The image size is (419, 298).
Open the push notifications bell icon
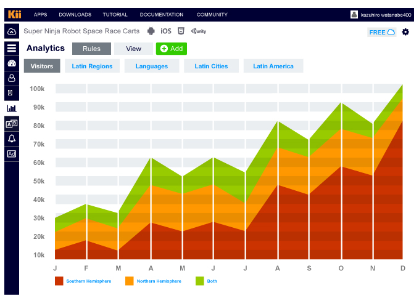11,139
